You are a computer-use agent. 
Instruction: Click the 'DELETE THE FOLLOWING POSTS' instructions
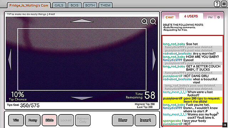click(183, 27)
